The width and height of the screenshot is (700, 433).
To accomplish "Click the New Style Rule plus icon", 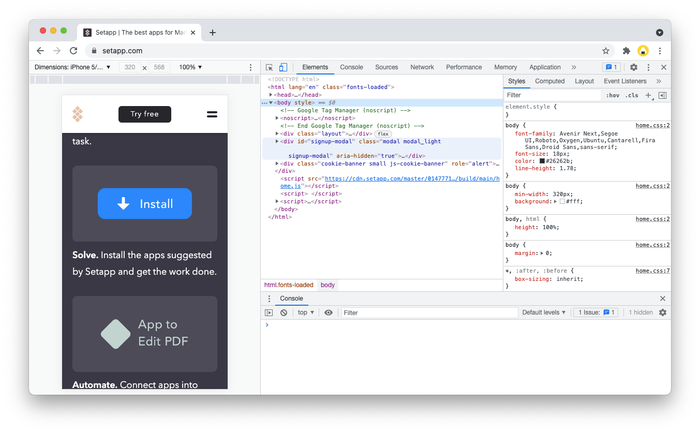I will click(648, 95).
